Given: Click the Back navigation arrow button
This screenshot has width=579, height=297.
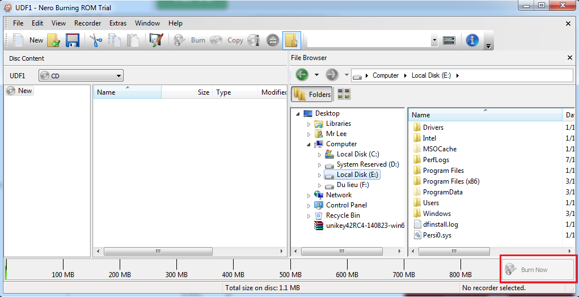Looking at the screenshot, I should pos(302,75).
